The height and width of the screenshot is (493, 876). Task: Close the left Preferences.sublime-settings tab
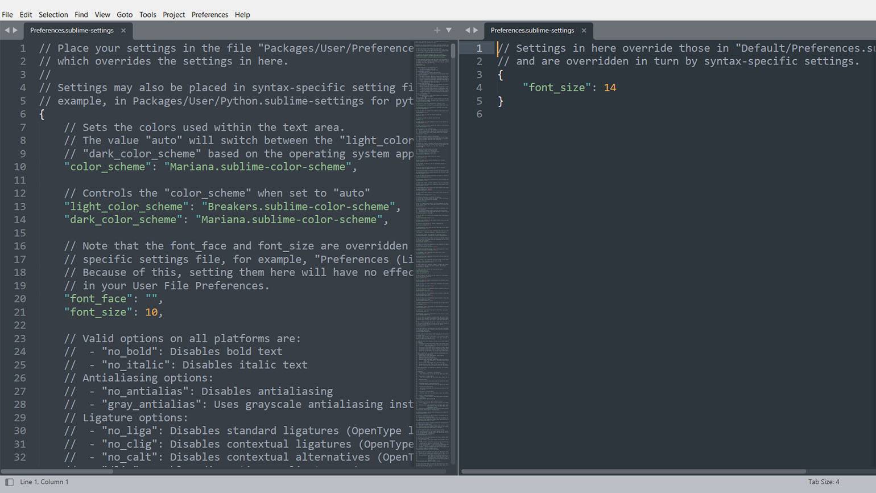123,31
